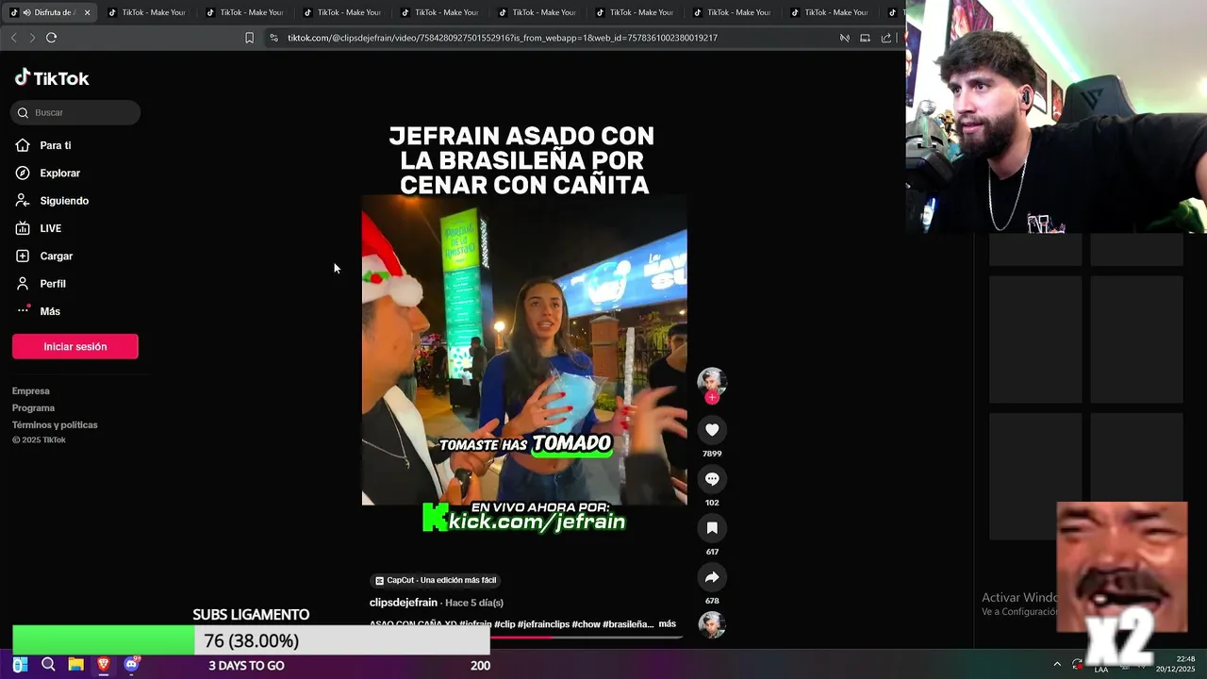Show hidden system tray icons
1207x679 pixels.
coord(1057,664)
